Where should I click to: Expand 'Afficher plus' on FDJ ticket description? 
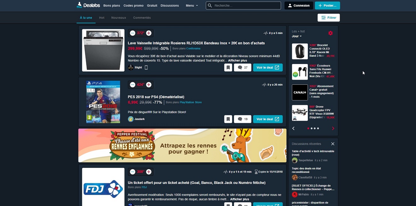(240, 199)
